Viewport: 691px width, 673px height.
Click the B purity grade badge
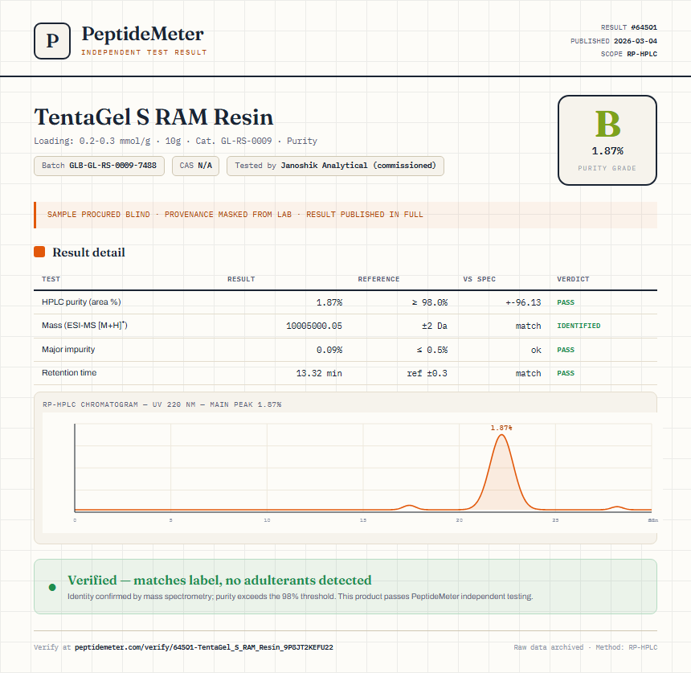click(607, 140)
